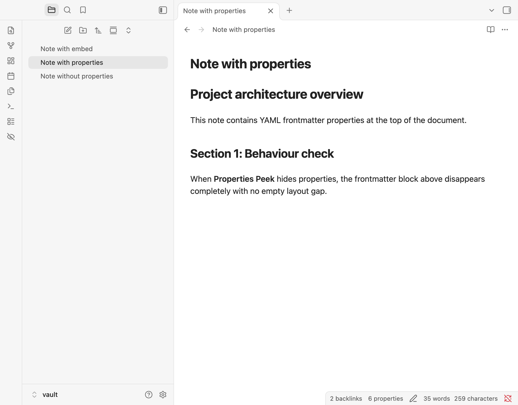Screen dimensions: 518x405
Task: Create a new note icon
Action: [68, 30]
